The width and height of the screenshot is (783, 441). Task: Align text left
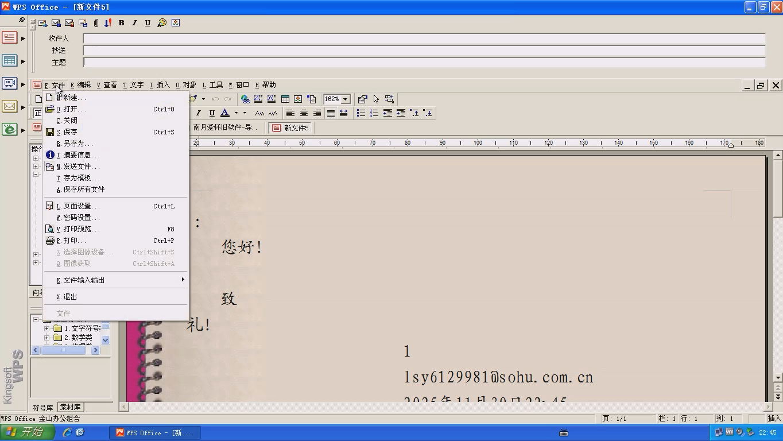[x=290, y=113]
